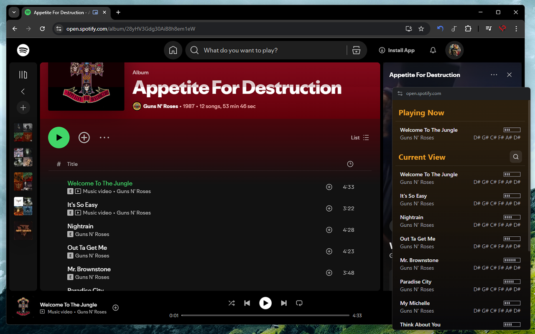
Task: Click Guns N' Roses under Nightrain
Action: pos(92,234)
